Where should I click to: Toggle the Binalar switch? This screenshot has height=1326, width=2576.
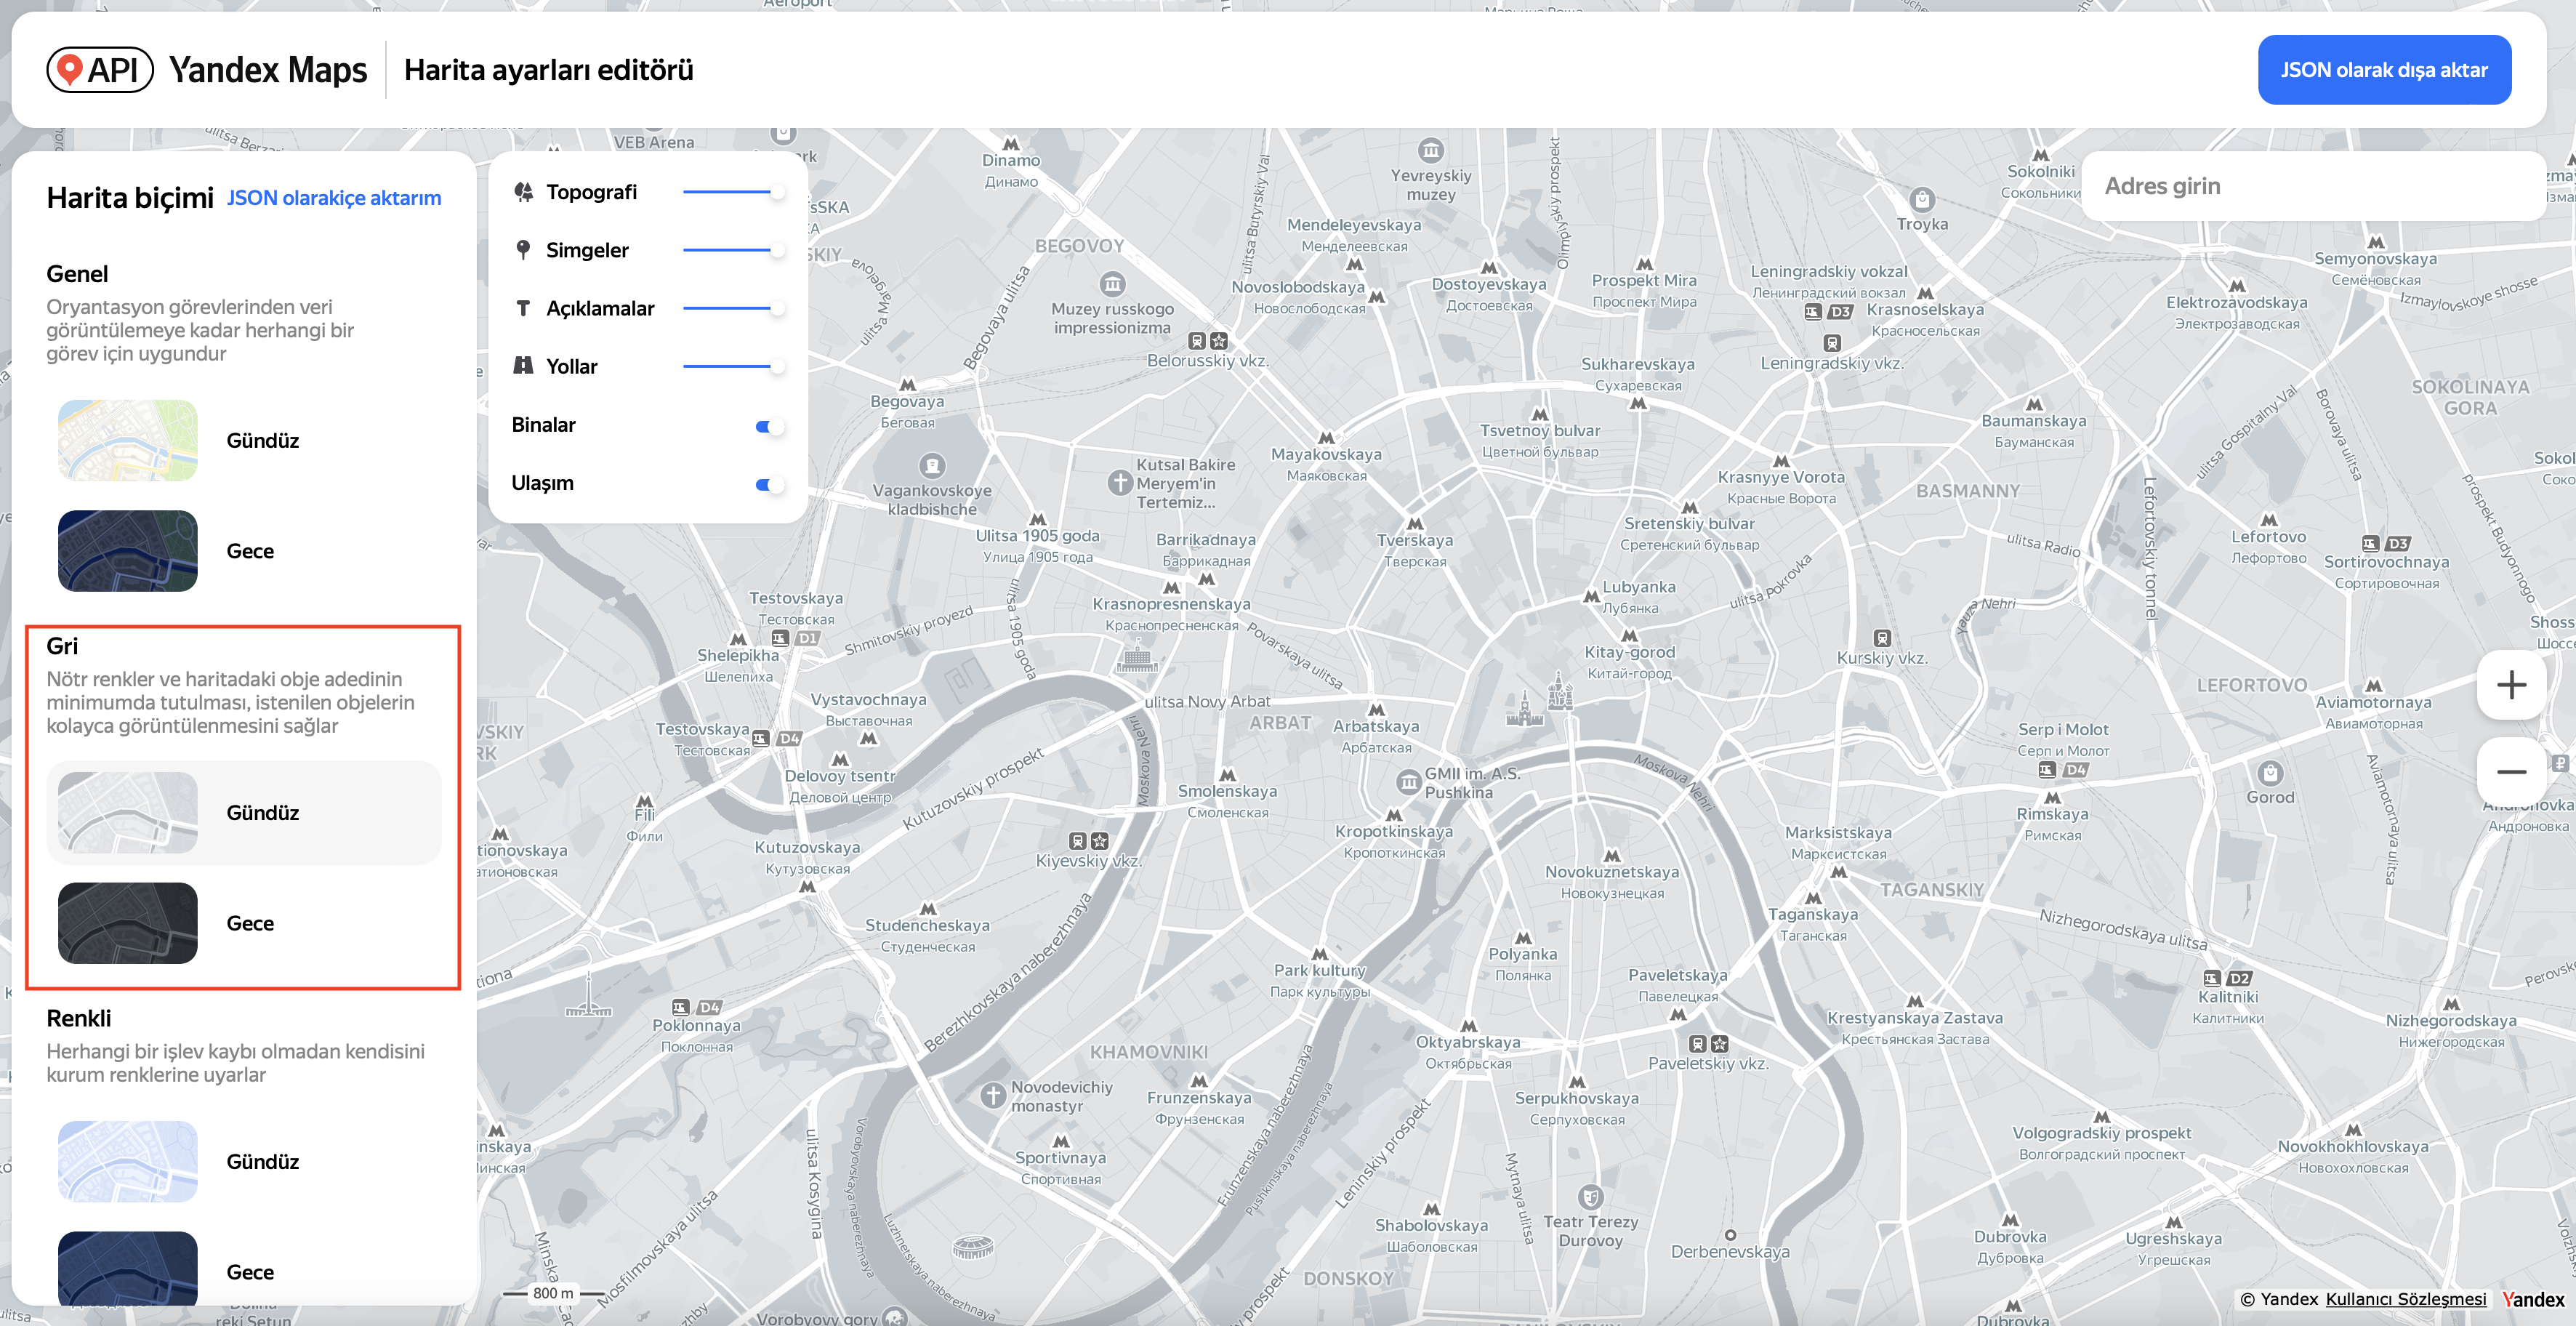[x=768, y=427]
